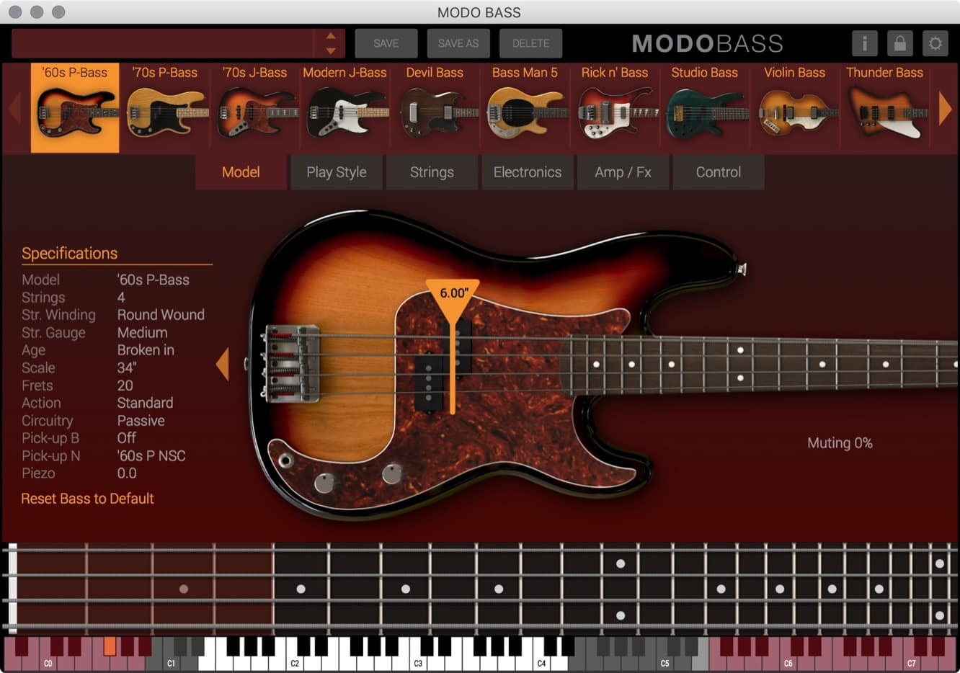Click Reset Bass to Default
The width and height of the screenshot is (960, 673).
click(87, 499)
